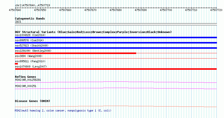Click the DGV Structural Variants track title
224x118 pixels.
(93, 32)
